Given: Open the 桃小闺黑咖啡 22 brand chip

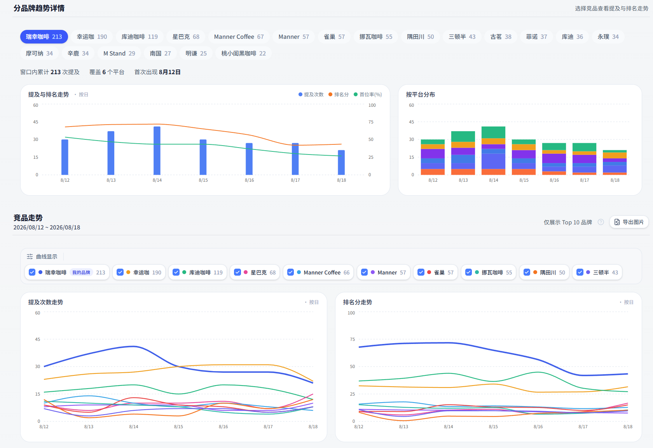Looking at the screenshot, I should pyautogui.click(x=243, y=54).
